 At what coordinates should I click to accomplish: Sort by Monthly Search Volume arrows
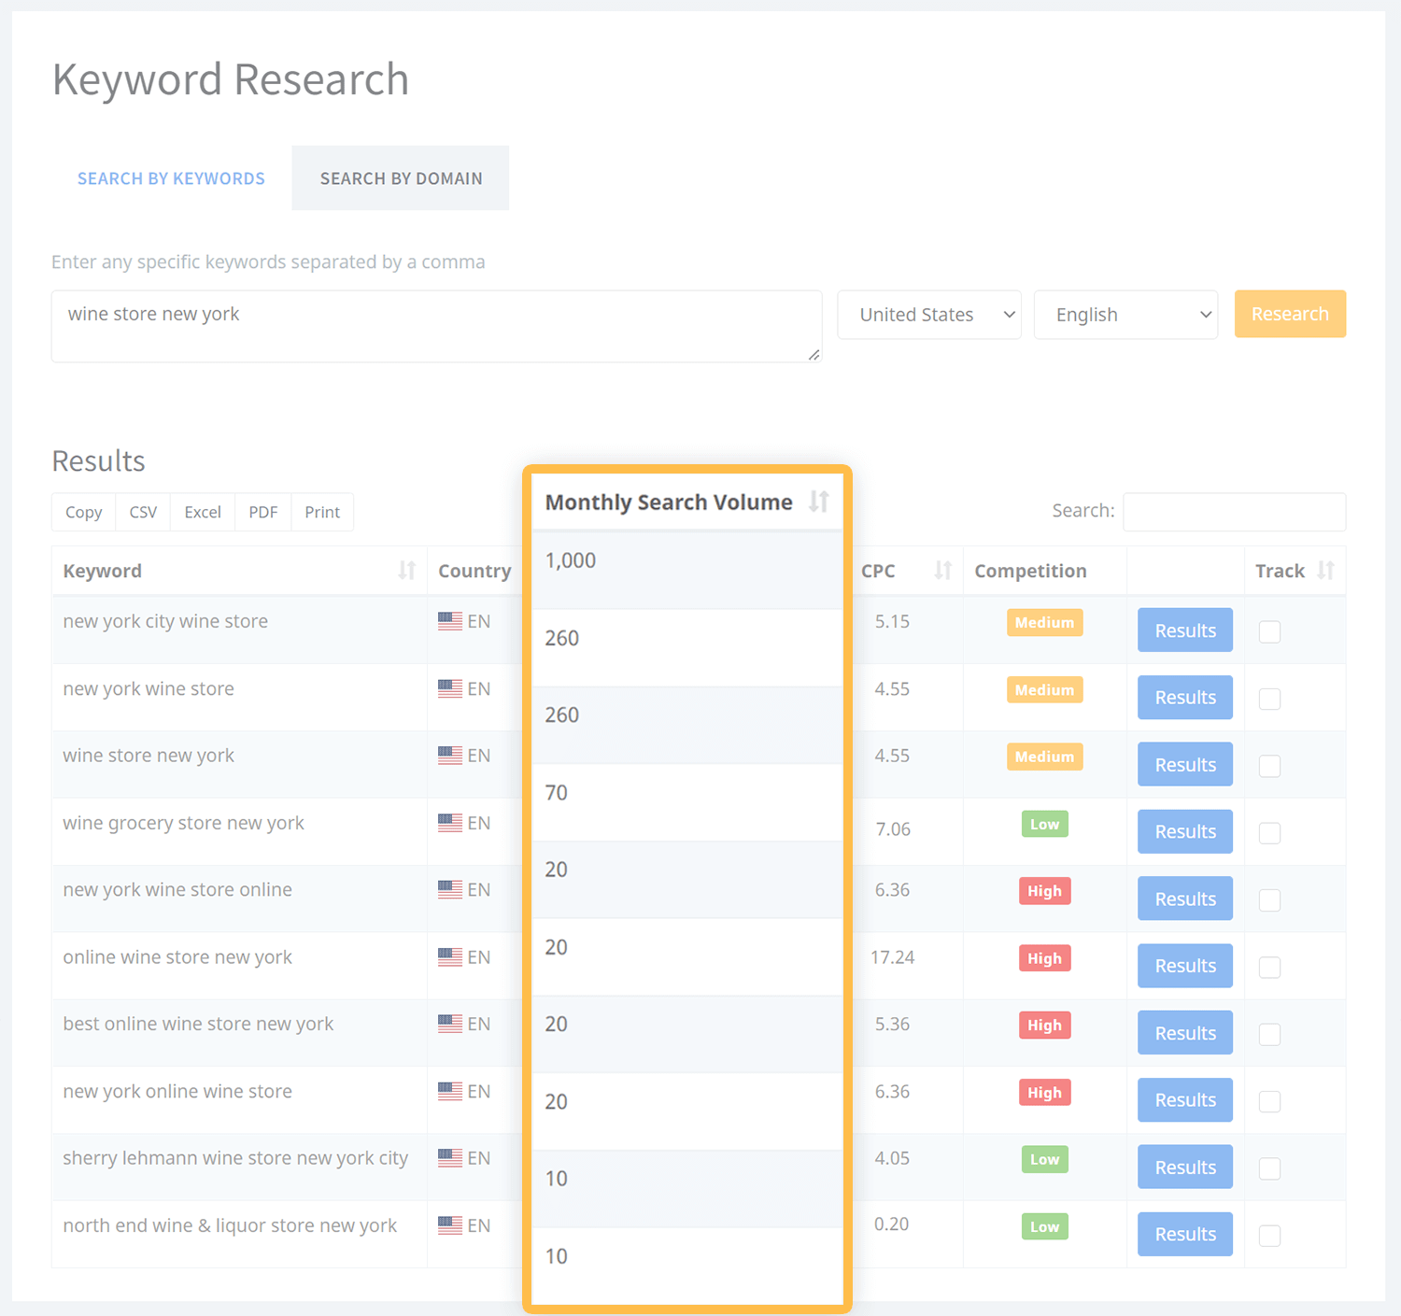point(818,502)
